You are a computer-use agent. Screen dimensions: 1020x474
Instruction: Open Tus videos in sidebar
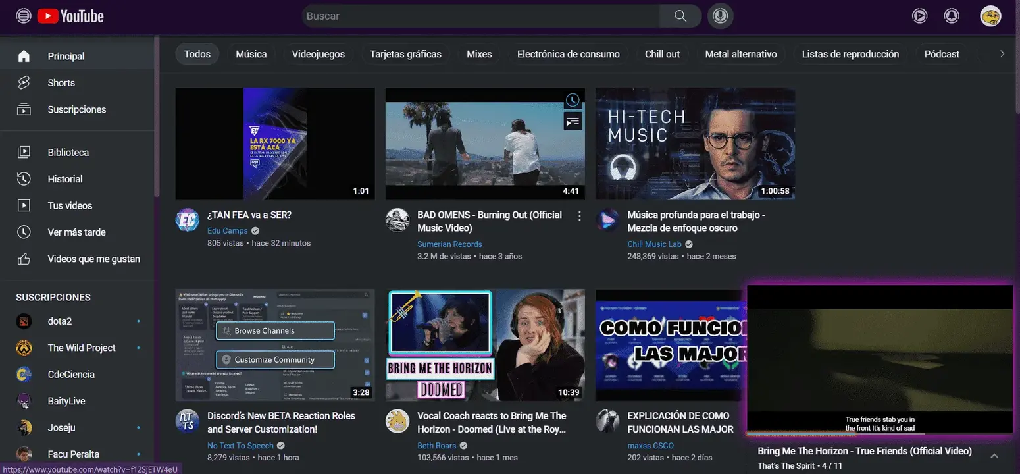77,205
